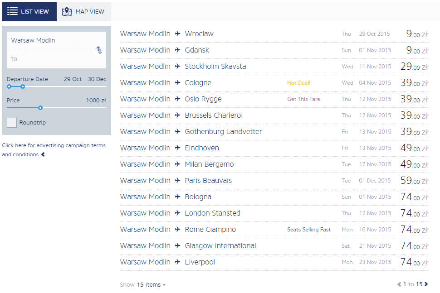440x293 pixels.
Task: Select the Eindhoven destination
Action: pos(202,148)
